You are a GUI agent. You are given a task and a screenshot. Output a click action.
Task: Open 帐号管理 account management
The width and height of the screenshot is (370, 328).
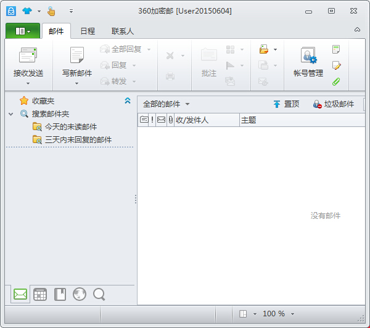[x=308, y=62]
